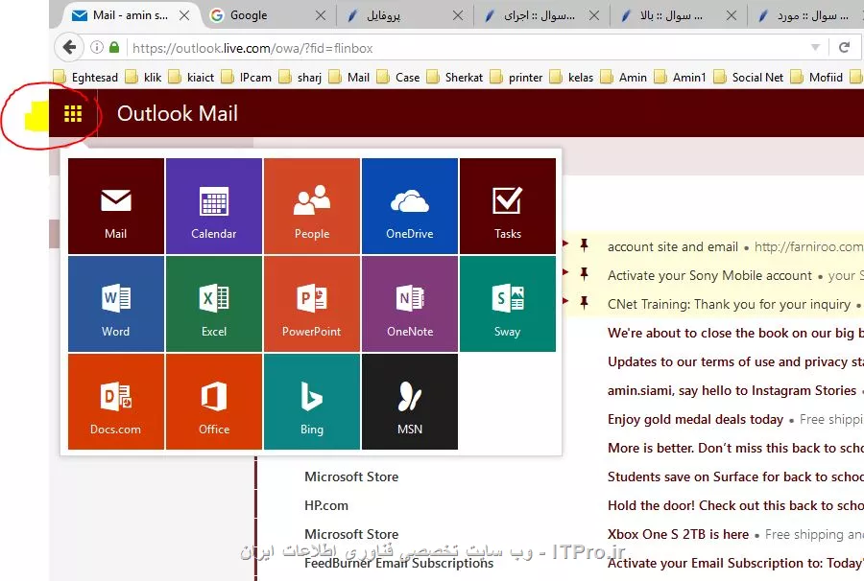Open the kiaict bookmark folder
This screenshot has width=864, height=581.
[x=191, y=78]
